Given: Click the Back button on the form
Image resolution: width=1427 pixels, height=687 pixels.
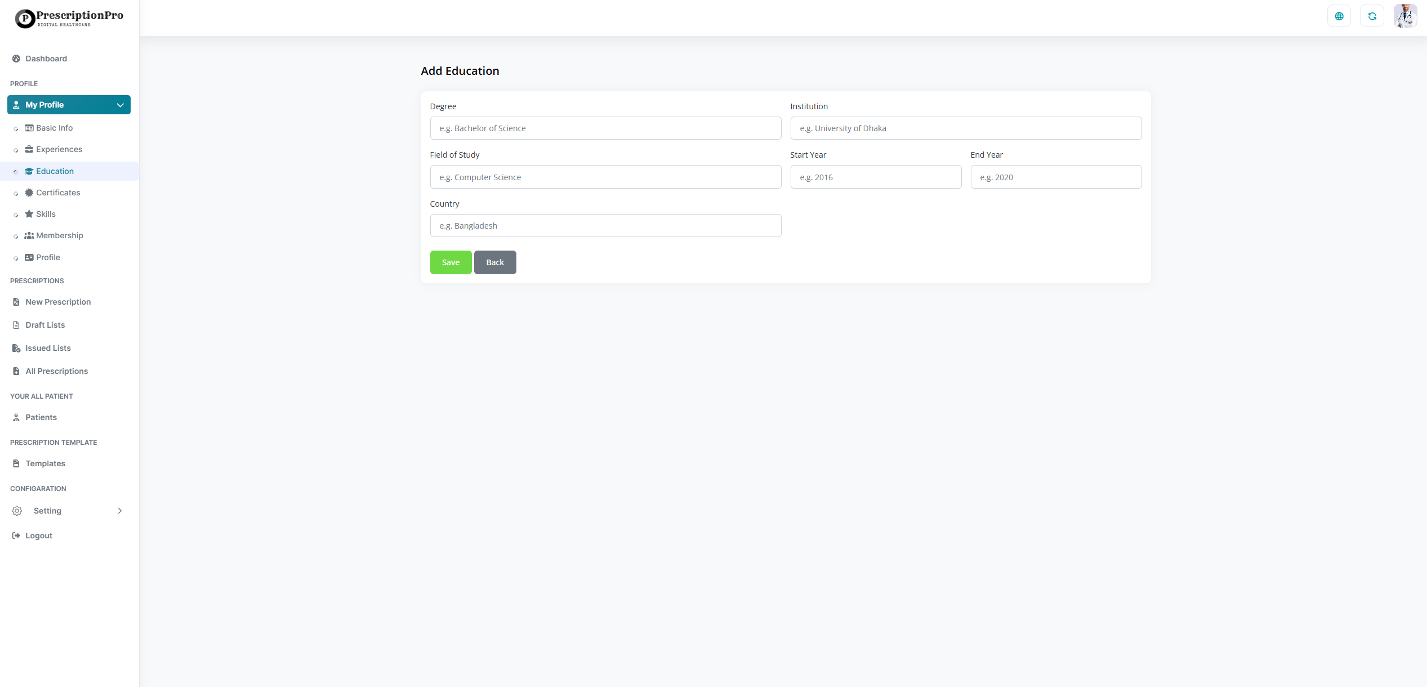Looking at the screenshot, I should tap(495, 262).
